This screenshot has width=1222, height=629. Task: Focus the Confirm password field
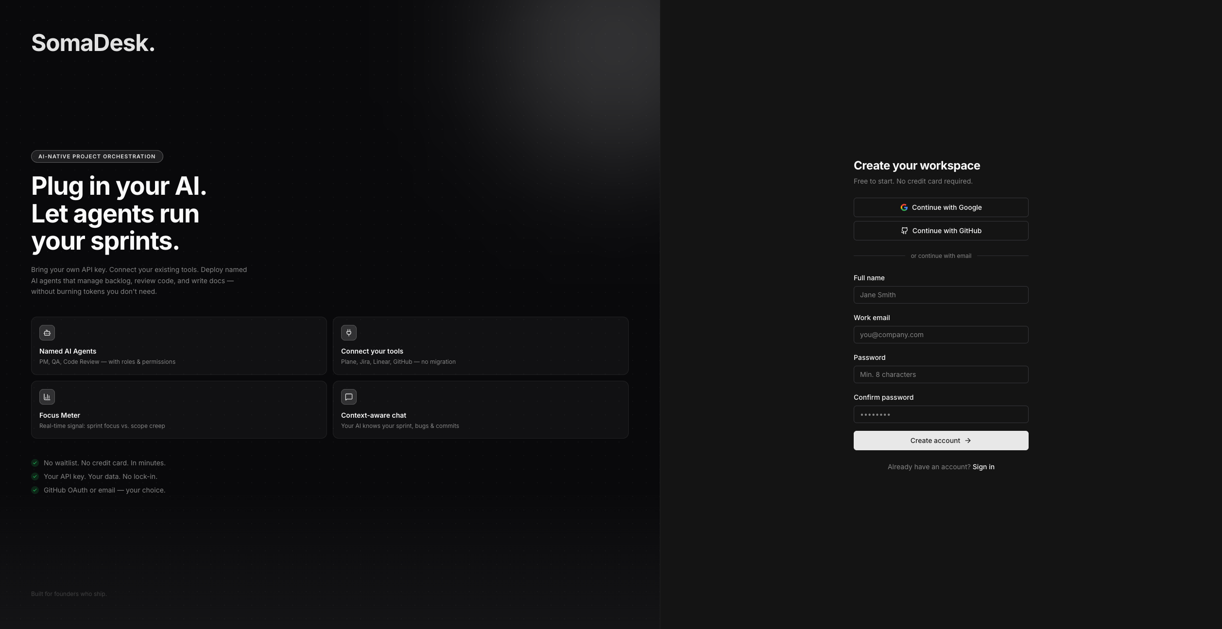pyautogui.click(x=941, y=414)
